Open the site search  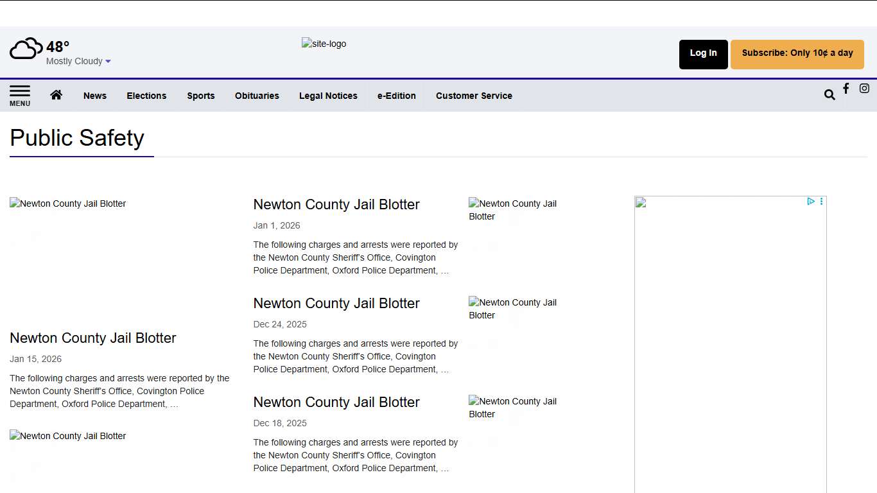point(829,94)
